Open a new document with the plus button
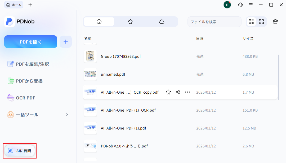Screen dimensions: 286x163 pos(65,41)
